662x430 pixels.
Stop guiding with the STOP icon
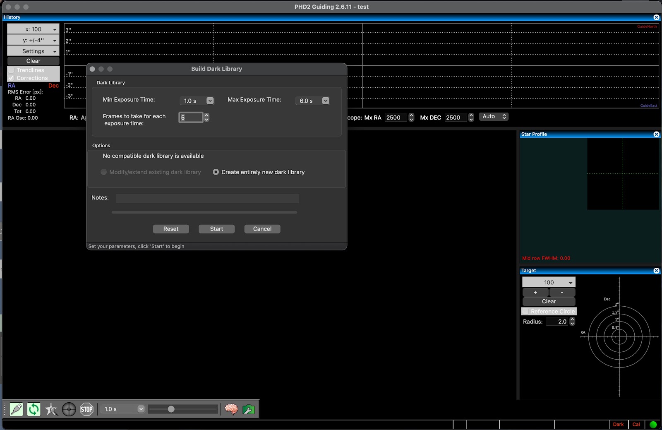point(86,409)
